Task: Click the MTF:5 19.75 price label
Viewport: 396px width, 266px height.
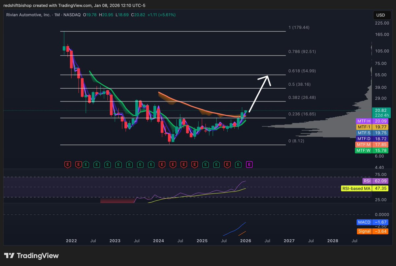Action: (x=373, y=133)
